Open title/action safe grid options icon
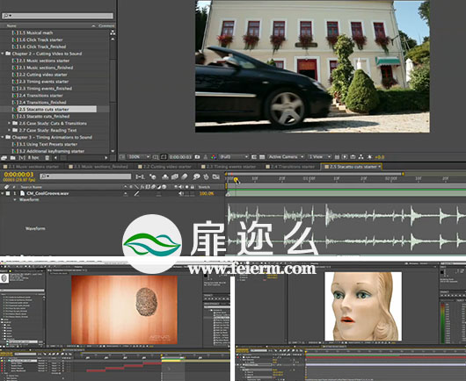The width and height of the screenshot is (466, 381). pyautogui.click(x=156, y=157)
